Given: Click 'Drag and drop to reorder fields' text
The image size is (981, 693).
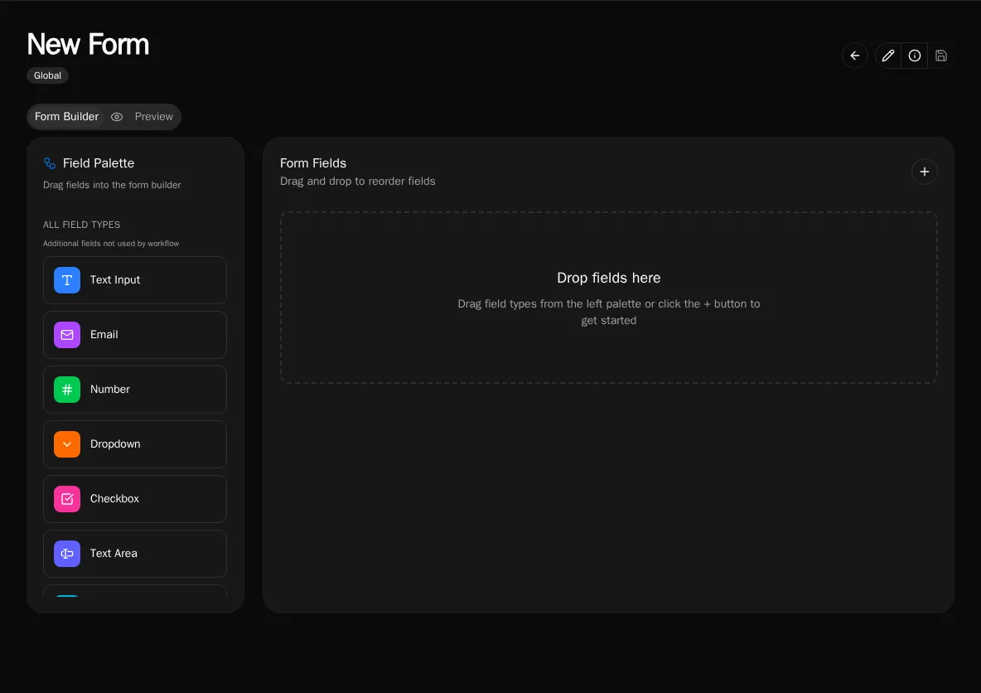Looking at the screenshot, I should pyautogui.click(x=357, y=181).
